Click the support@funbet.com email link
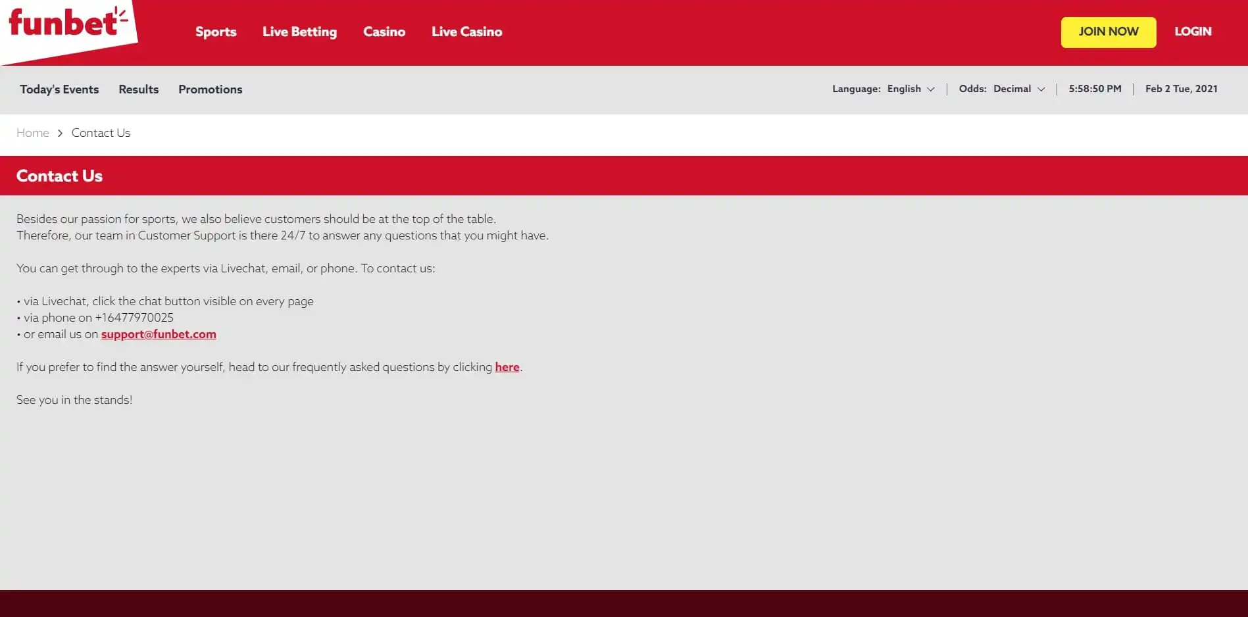 [x=159, y=334]
